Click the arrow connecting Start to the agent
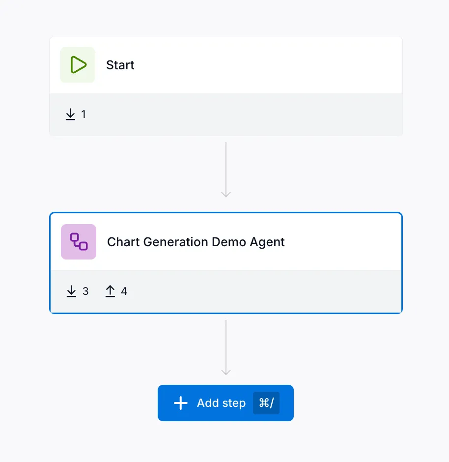This screenshot has width=449, height=462. click(226, 170)
